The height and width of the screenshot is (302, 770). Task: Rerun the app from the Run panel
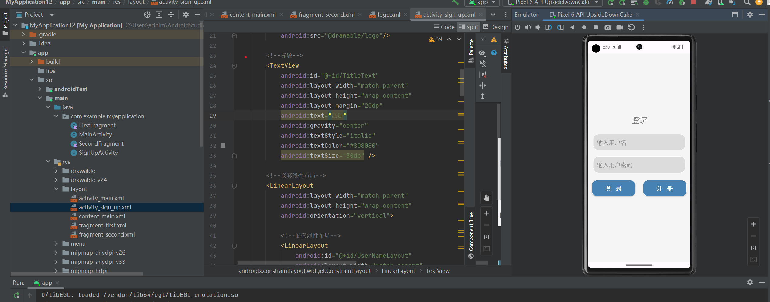pyautogui.click(x=17, y=295)
